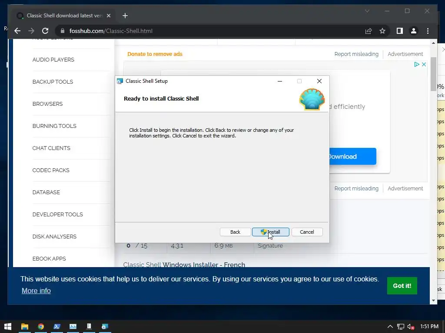Screen dimensions: 445x333
Task: Accept cookies with Got it! button
Action: [x=402, y=286]
